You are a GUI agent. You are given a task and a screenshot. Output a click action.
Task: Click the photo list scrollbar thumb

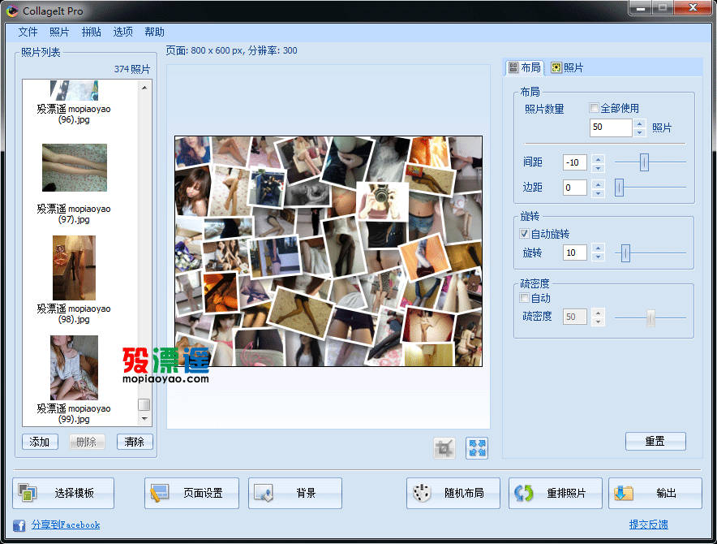tap(144, 404)
